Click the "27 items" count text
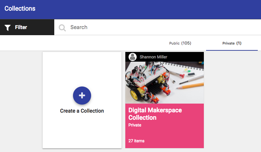The height and width of the screenshot is (152, 261). point(136,141)
